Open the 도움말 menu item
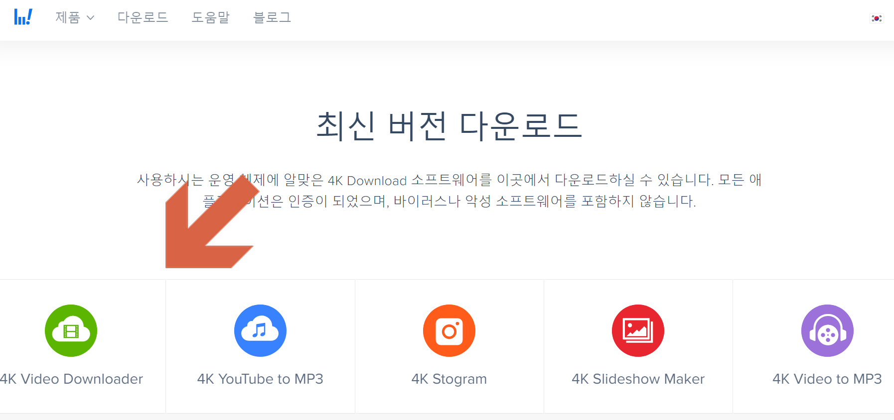Viewport: 894px width, 420px height. pos(210,17)
